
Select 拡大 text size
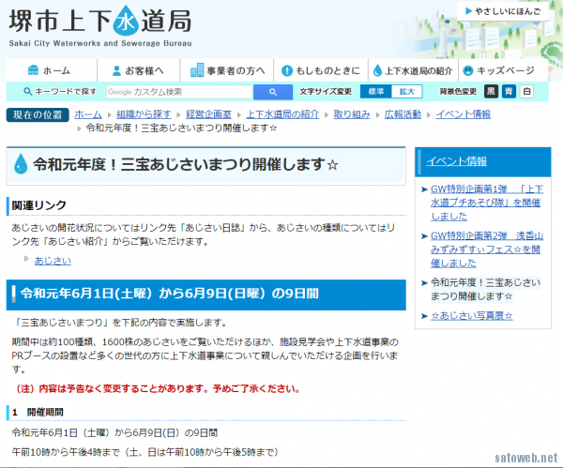[406, 92]
